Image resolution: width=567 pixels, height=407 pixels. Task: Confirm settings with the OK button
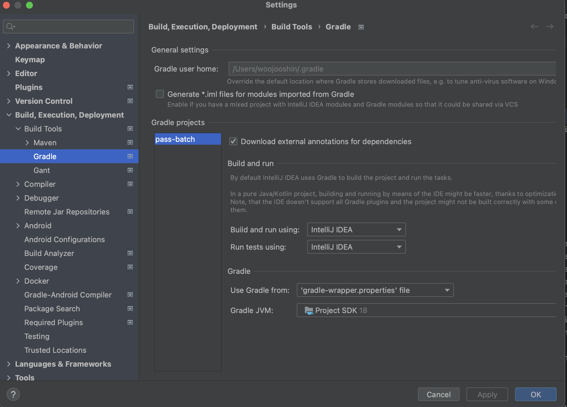point(536,394)
